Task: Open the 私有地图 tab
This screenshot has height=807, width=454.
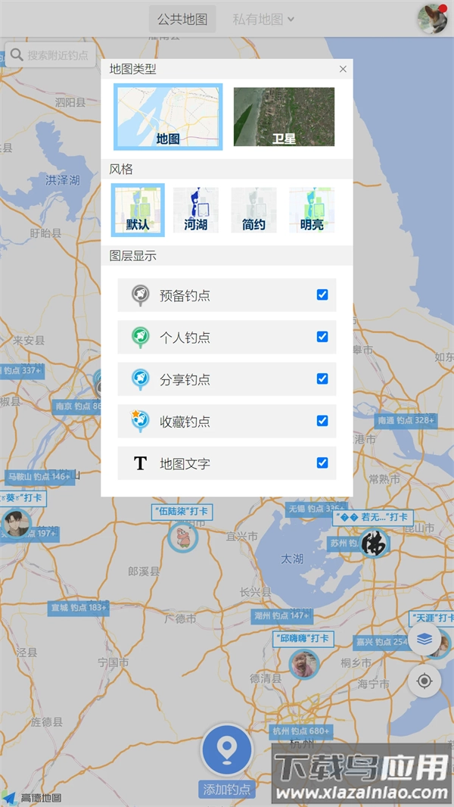Action: (257, 20)
